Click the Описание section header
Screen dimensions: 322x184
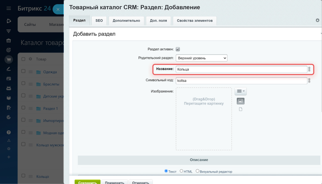point(199,160)
